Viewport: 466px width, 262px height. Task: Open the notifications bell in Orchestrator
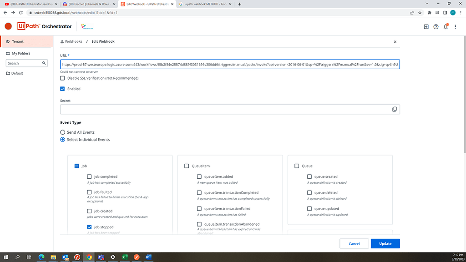[446, 27]
